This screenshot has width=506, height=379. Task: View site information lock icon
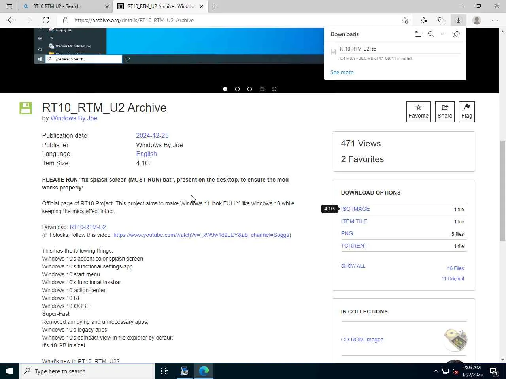click(66, 20)
